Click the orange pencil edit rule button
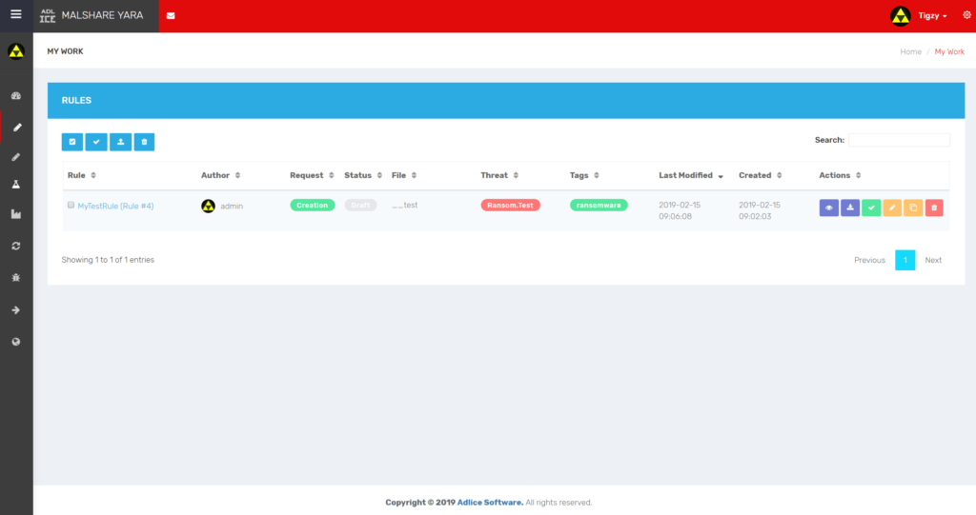 892,208
